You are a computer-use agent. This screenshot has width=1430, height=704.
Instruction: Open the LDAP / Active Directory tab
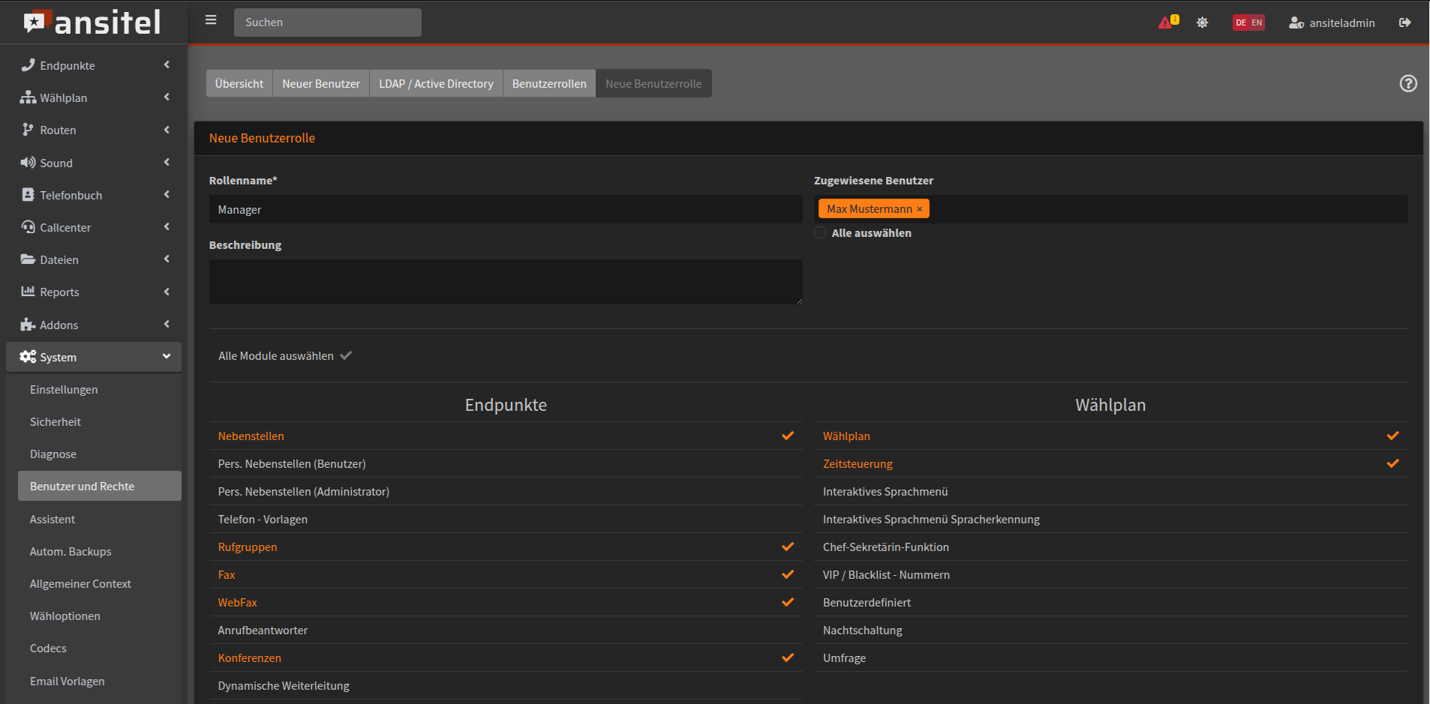click(x=435, y=83)
